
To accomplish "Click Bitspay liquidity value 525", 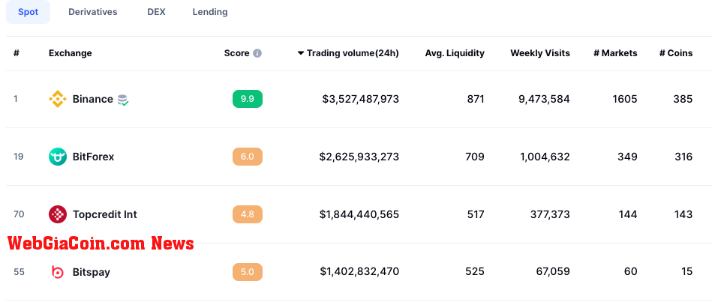I will click(475, 271).
